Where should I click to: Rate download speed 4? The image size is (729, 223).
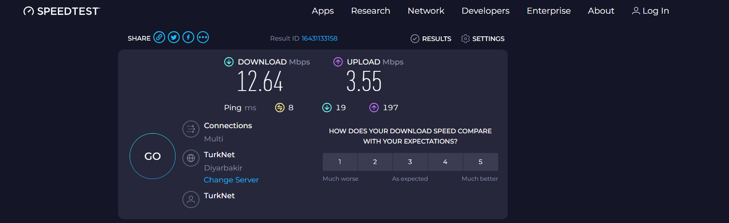[x=445, y=162]
